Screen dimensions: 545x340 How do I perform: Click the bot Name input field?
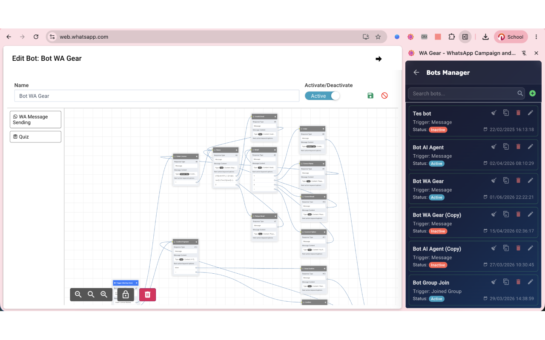(x=157, y=96)
